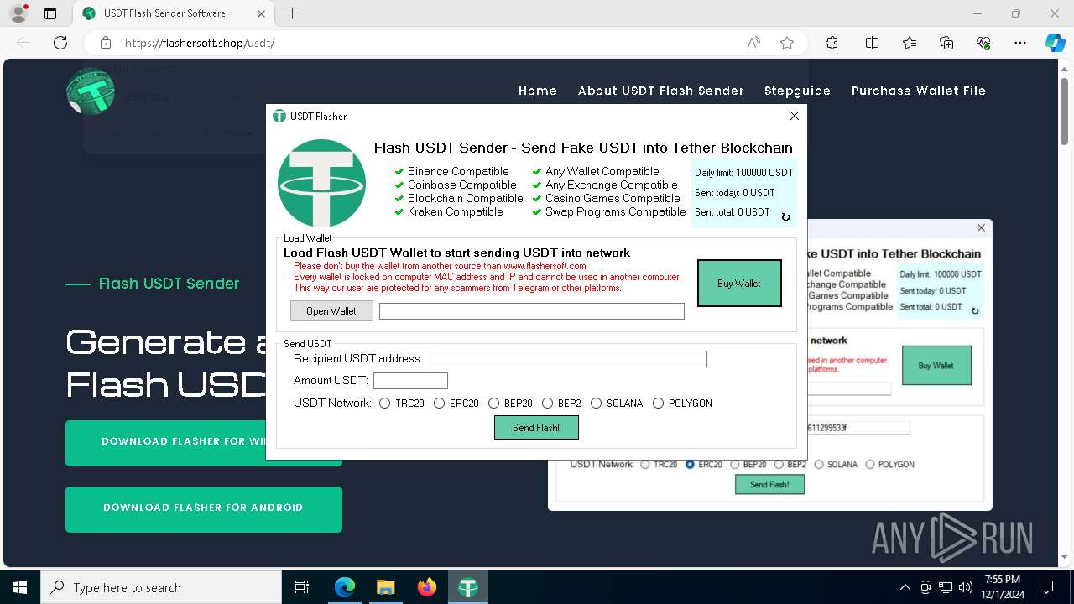Open the USDT Flasher taskbar icon
This screenshot has width=1074, height=604.
[x=467, y=587]
